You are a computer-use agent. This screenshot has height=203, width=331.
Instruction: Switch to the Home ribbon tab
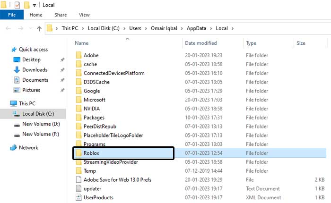point(36,15)
